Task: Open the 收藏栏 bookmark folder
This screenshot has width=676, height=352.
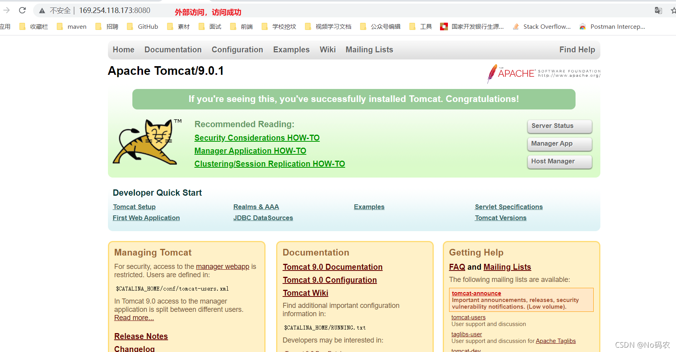Action: coord(34,27)
